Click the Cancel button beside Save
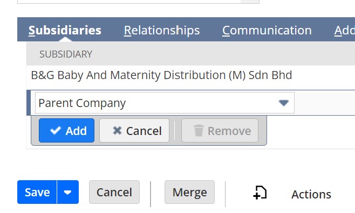This screenshot has height=213, width=355. (114, 192)
